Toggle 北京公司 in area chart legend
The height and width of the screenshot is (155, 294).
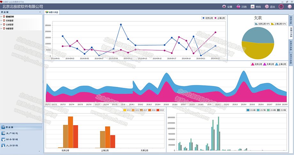[x=257, y=64]
